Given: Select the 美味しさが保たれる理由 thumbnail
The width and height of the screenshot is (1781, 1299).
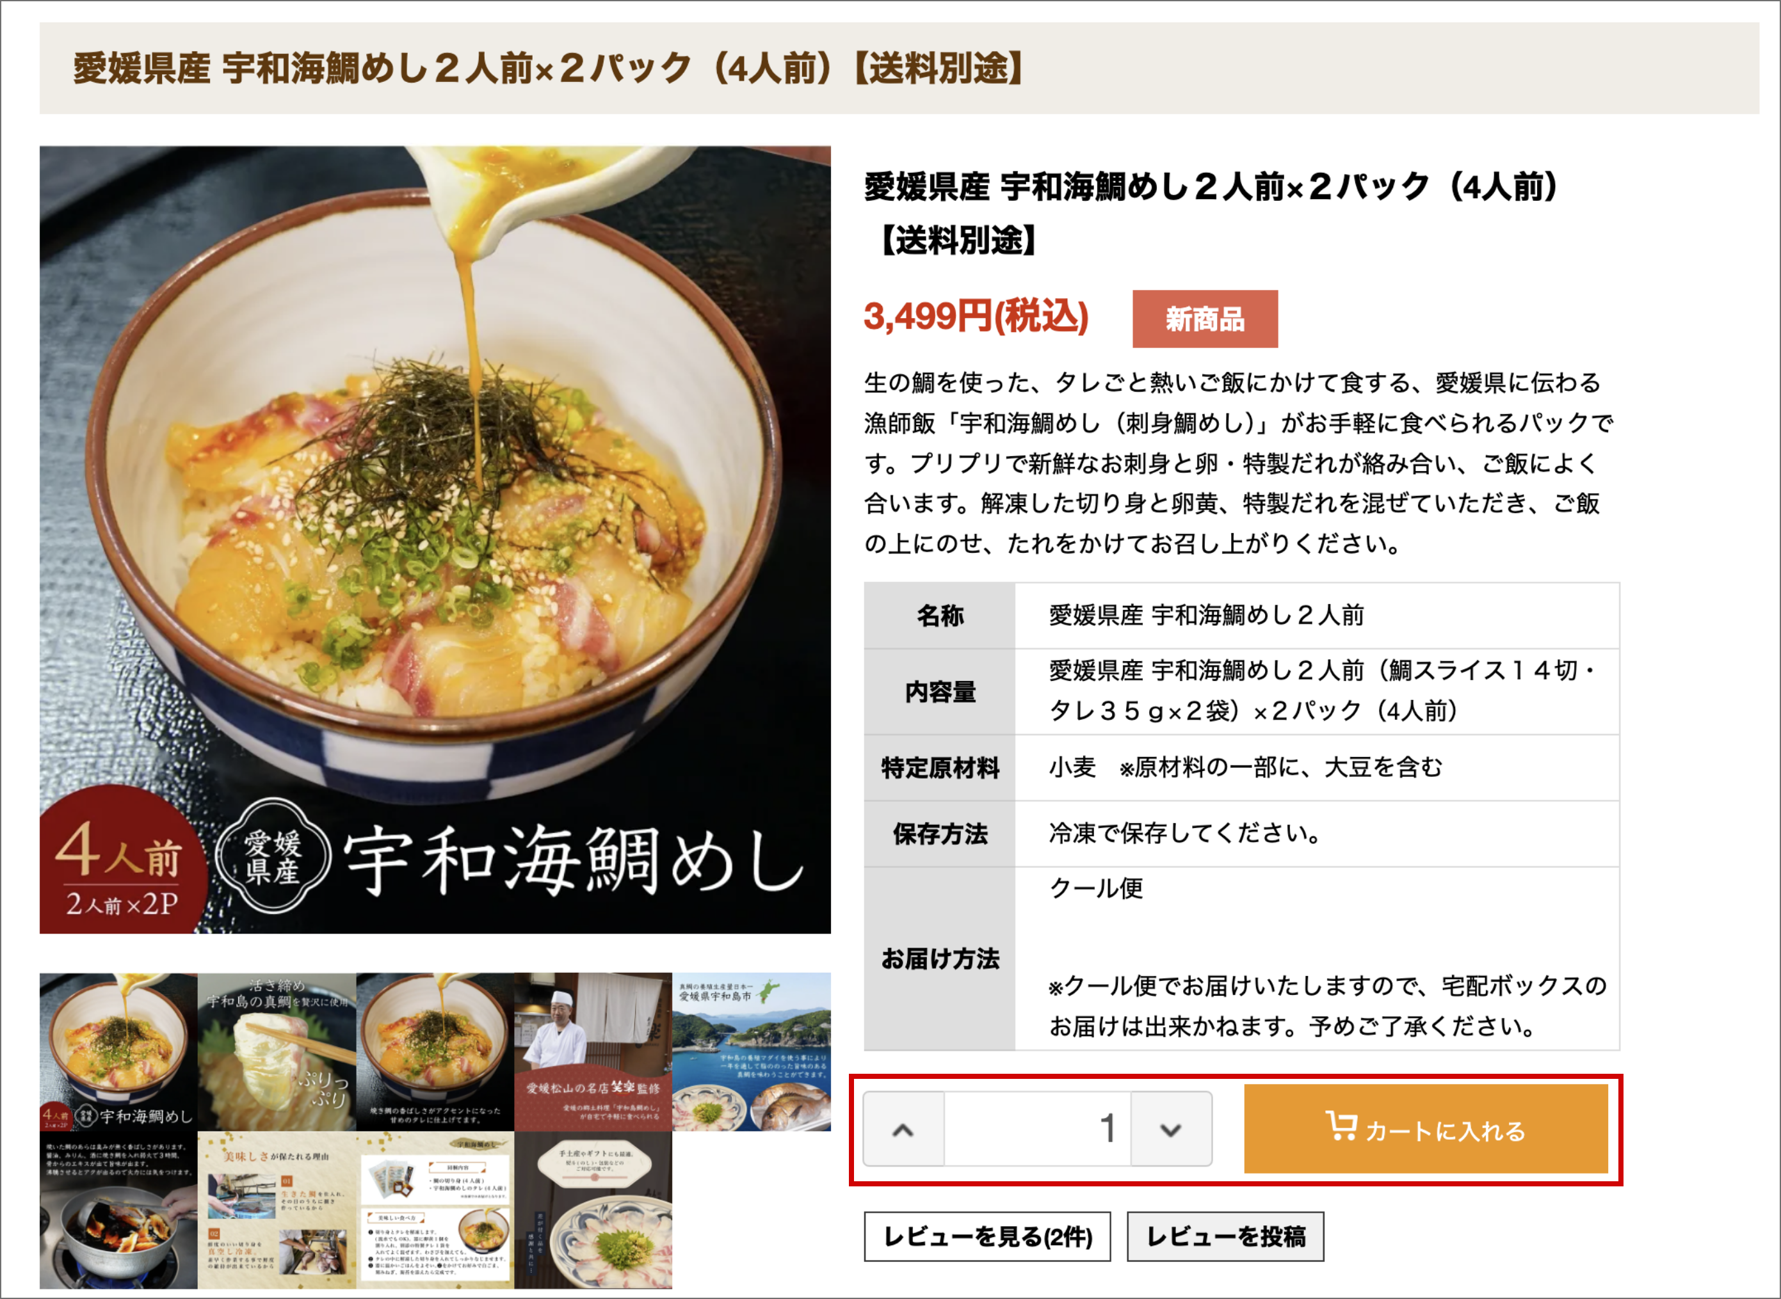Looking at the screenshot, I should click(277, 1210).
